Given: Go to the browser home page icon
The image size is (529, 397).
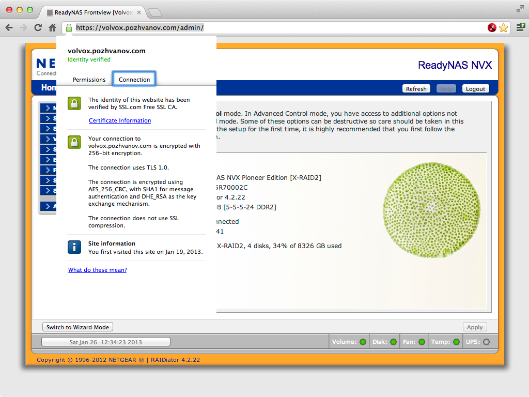Looking at the screenshot, I should pyautogui.click(x=52, y=28).
